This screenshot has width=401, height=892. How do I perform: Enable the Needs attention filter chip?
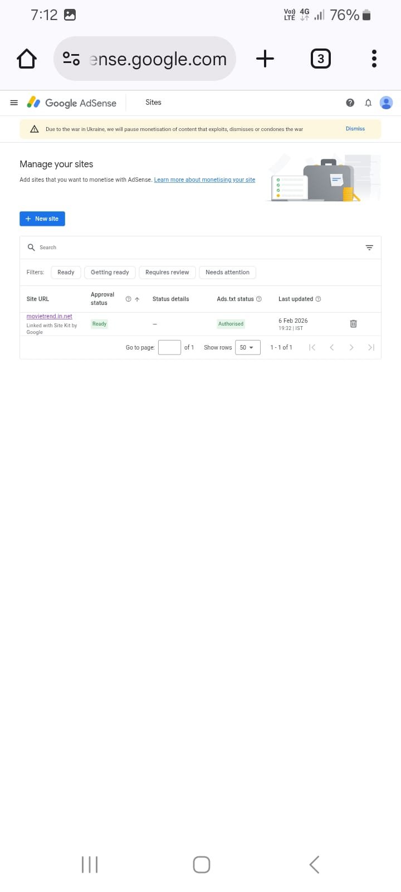[227, 272]
